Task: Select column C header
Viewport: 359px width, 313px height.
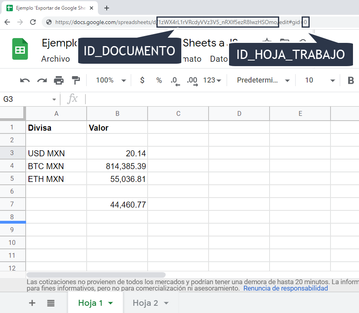Action: click(178, 113)
